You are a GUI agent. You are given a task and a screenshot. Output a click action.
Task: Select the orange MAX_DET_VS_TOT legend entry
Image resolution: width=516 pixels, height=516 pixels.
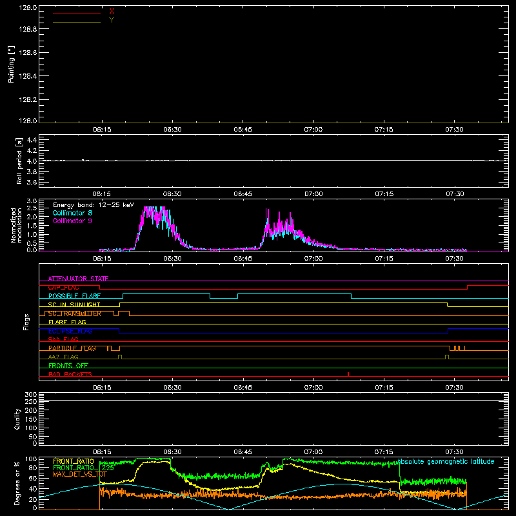[x=80, y=474]
